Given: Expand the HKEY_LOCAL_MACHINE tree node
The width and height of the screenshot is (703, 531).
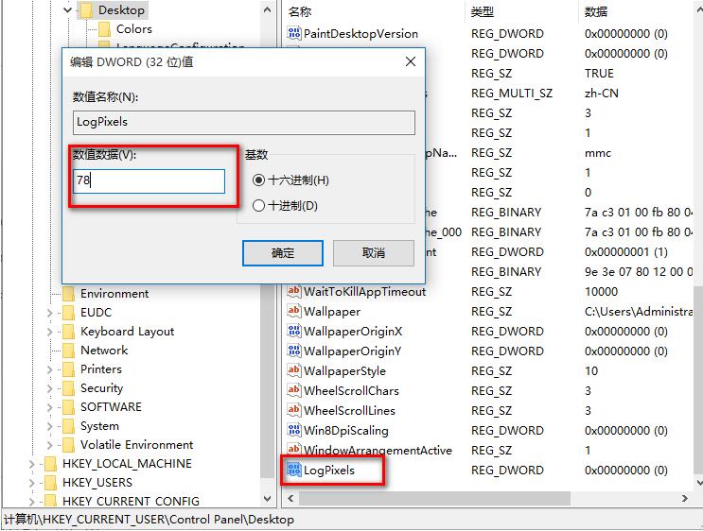Looking at the screenshot, I should coord(32,464).
